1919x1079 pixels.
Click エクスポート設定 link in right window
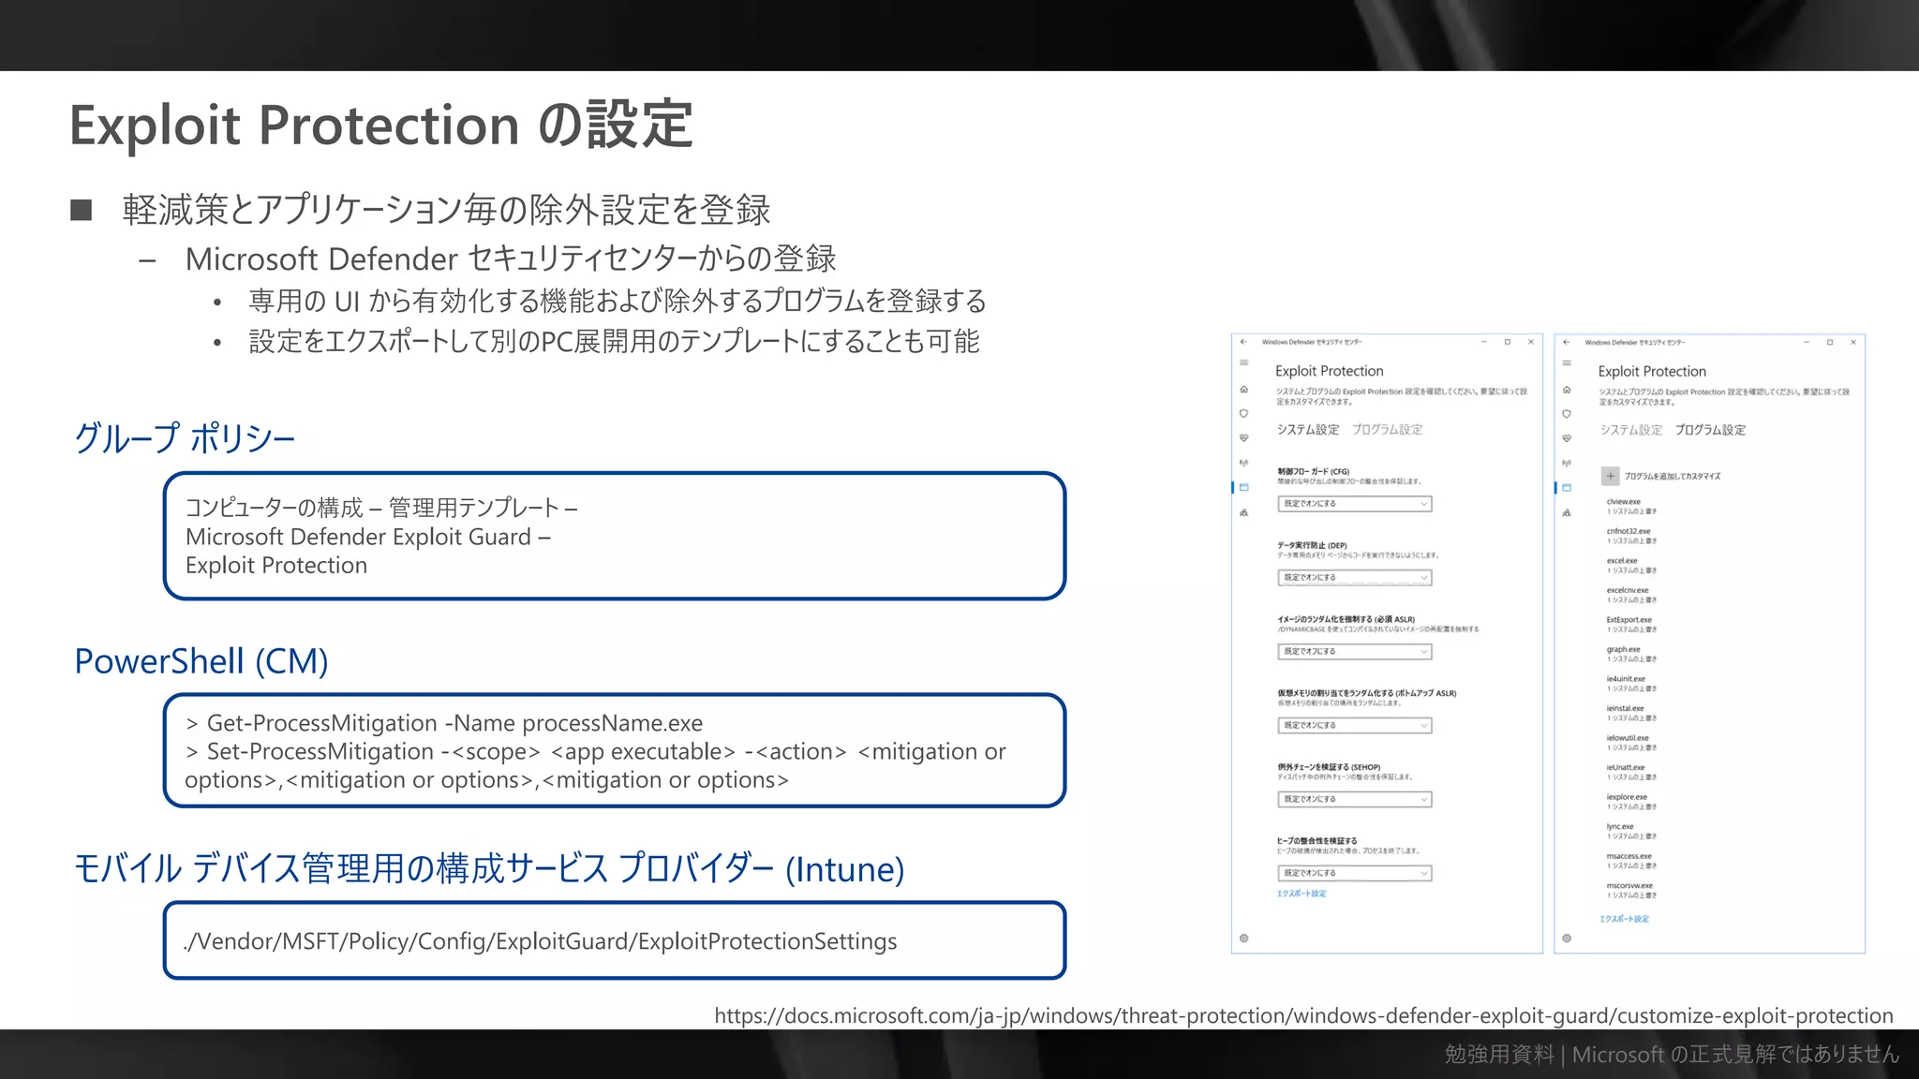[x=1624, y=919]
